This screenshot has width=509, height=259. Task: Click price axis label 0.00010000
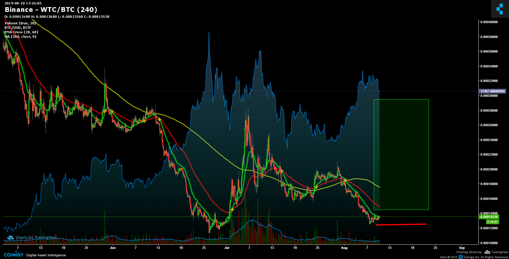[x=489, y=243]
